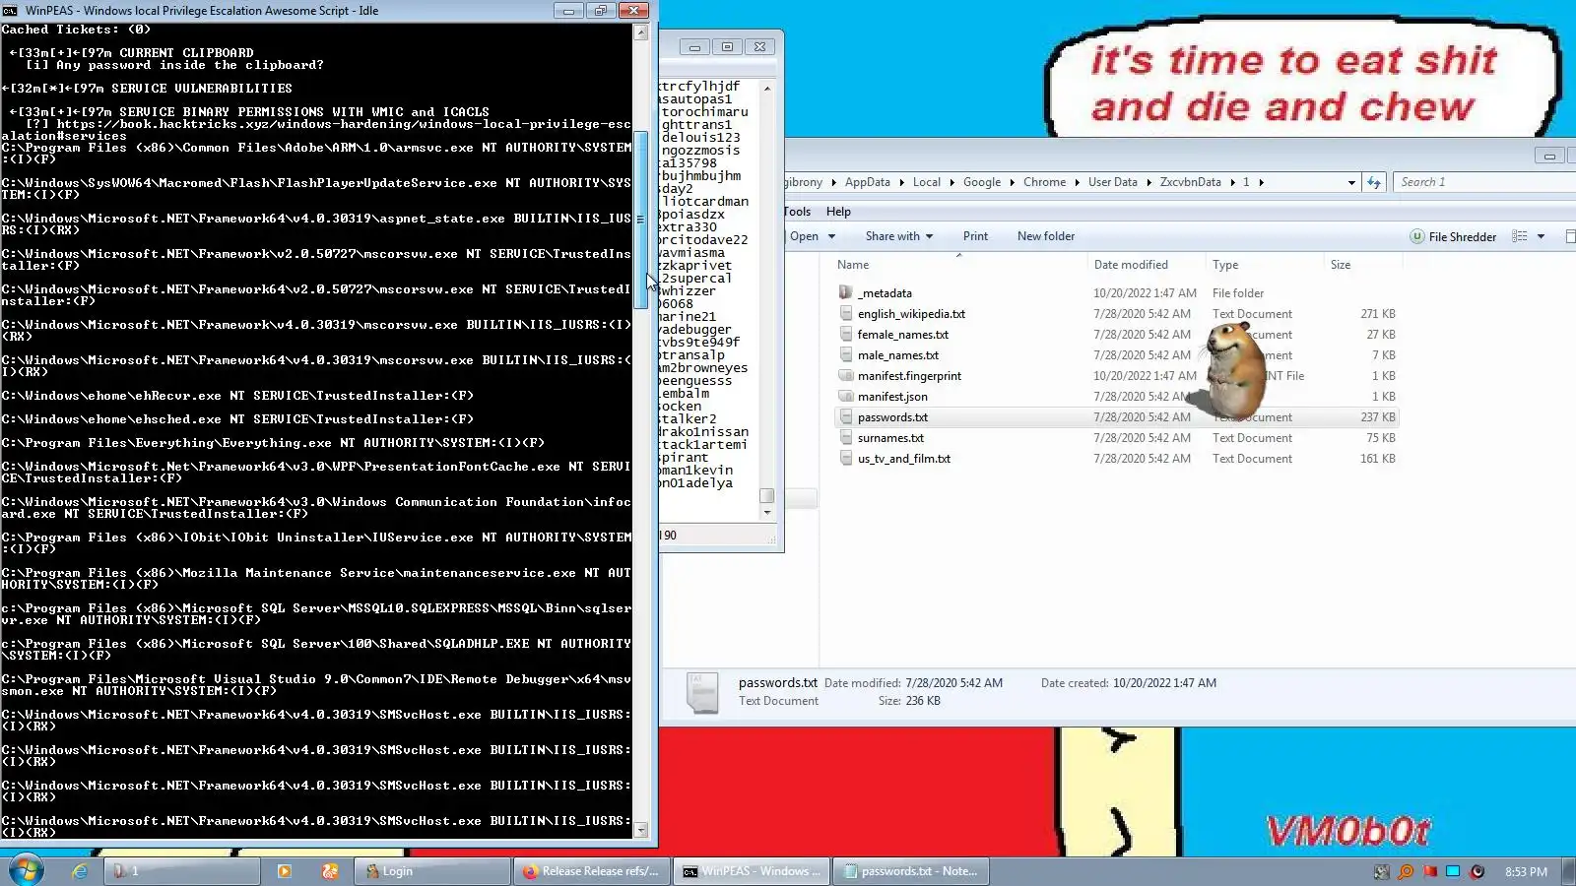1576x886 pixels.
Task: Click the red flag tray icon
Action: tap(1429, 871)
